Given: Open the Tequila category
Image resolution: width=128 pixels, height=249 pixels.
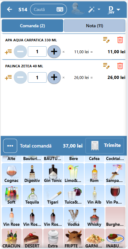Looking at the screenshot, I should point(32,195).
